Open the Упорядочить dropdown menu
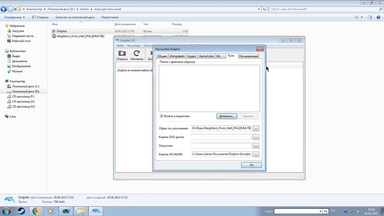Screen dimensions: 384x216 14,17
